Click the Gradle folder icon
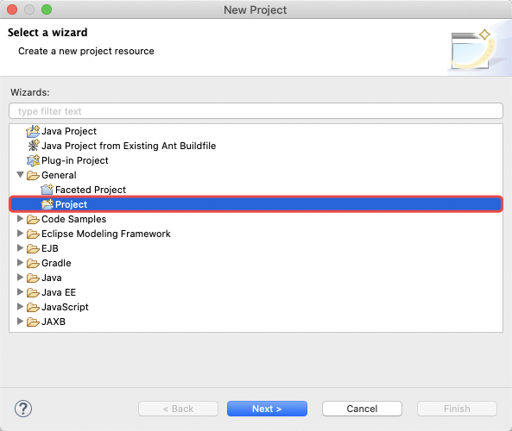 coord(33,263)
